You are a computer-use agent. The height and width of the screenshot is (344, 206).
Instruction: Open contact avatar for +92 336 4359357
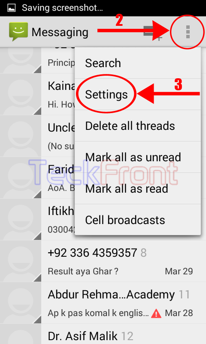click(21, 261)
